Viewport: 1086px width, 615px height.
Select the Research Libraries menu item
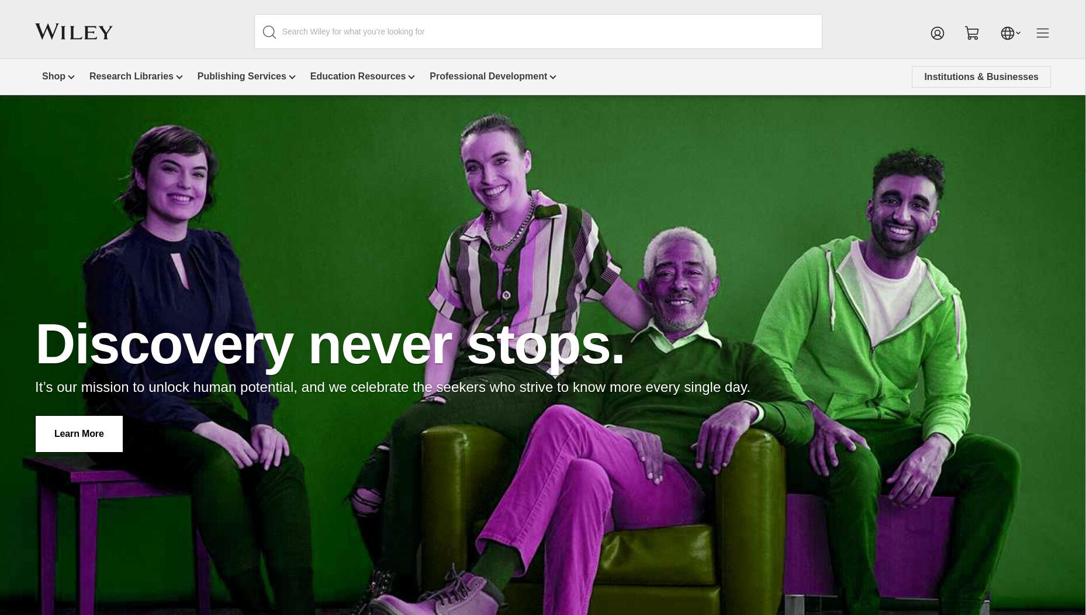click(x=132, y=77)
